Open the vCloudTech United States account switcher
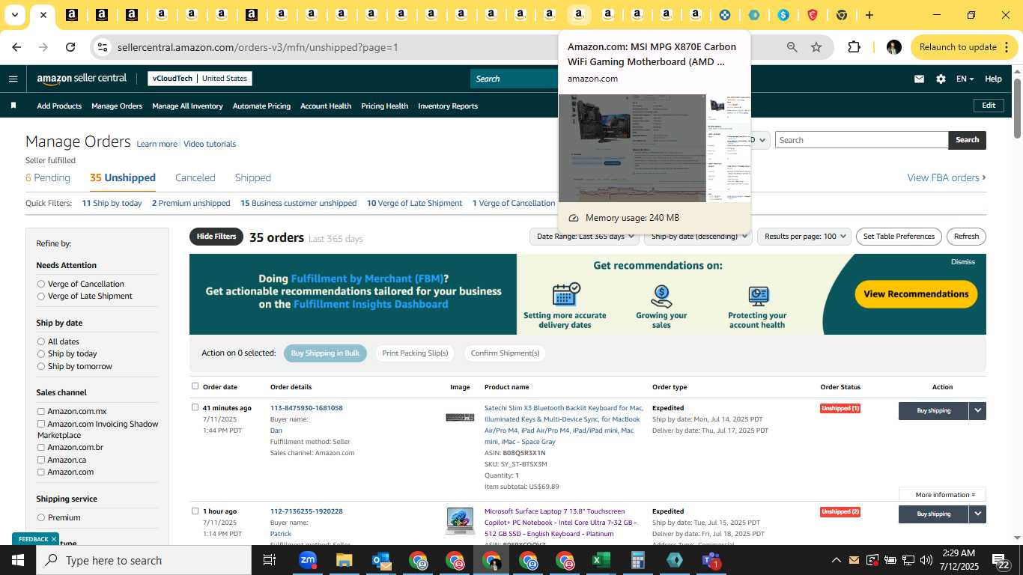This screenshot has height=575, width=1023. click(x=199, y=79)
